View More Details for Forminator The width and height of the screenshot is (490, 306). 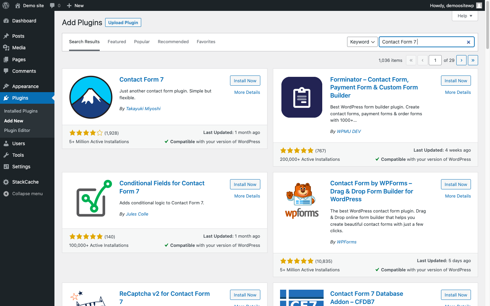pos(458,92)
